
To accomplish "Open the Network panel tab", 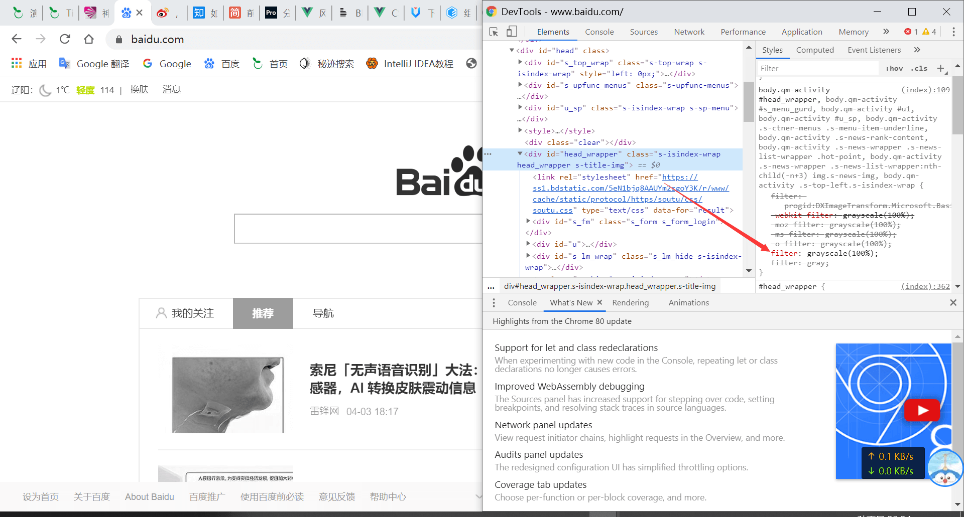I will point(689,32).
